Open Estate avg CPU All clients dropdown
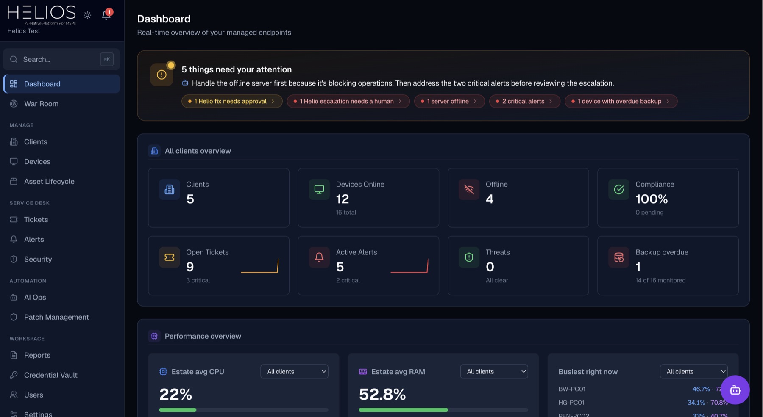Screen dimensions: 763x417 tap(294, 372)
